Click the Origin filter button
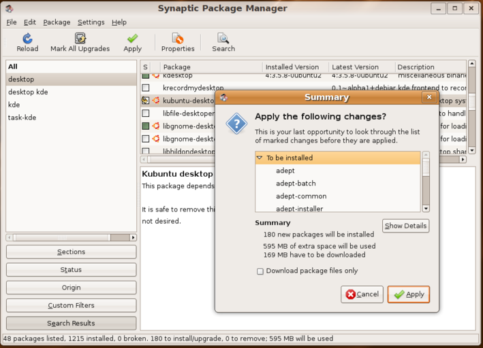 71,288
